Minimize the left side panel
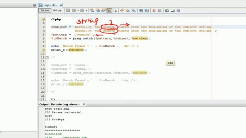The width and height of the screenshot is (246, 138). pyautogui.click(x=34, y=5)
